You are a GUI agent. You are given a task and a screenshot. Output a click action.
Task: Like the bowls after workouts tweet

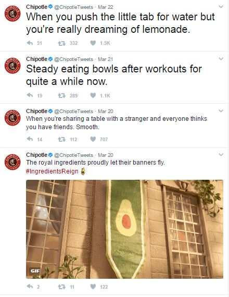93,95
